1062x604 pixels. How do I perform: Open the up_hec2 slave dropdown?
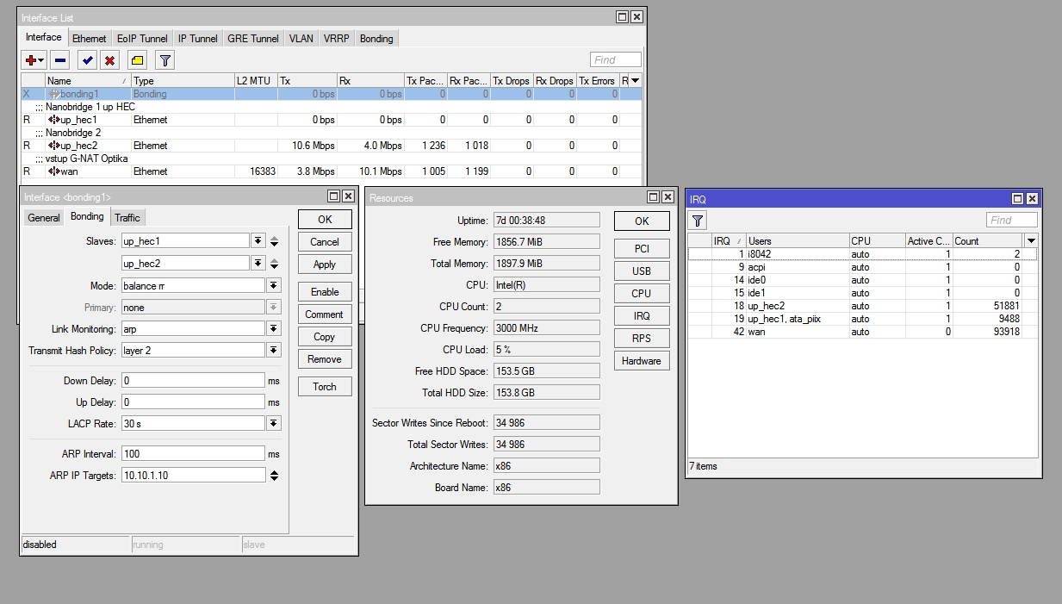258,263
